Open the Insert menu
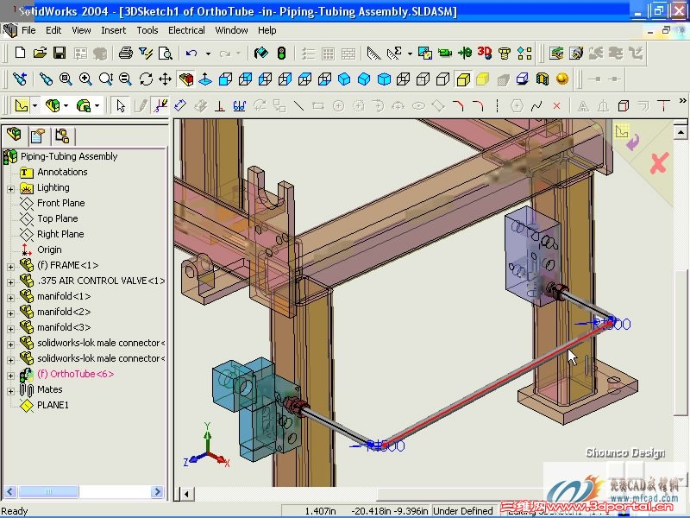 point(114,30)
